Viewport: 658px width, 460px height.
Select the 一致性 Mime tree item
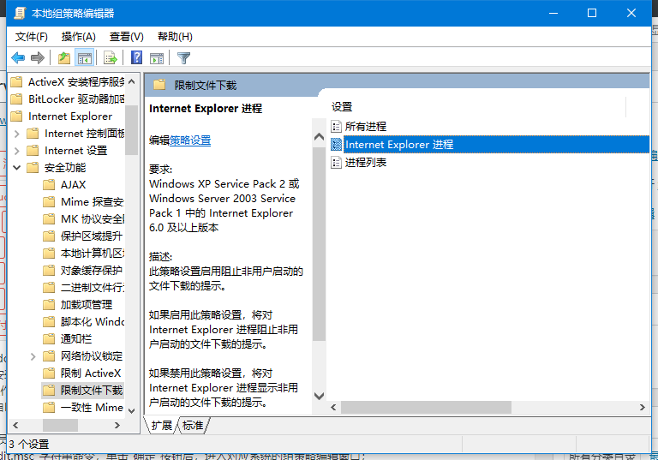point(92,408)
